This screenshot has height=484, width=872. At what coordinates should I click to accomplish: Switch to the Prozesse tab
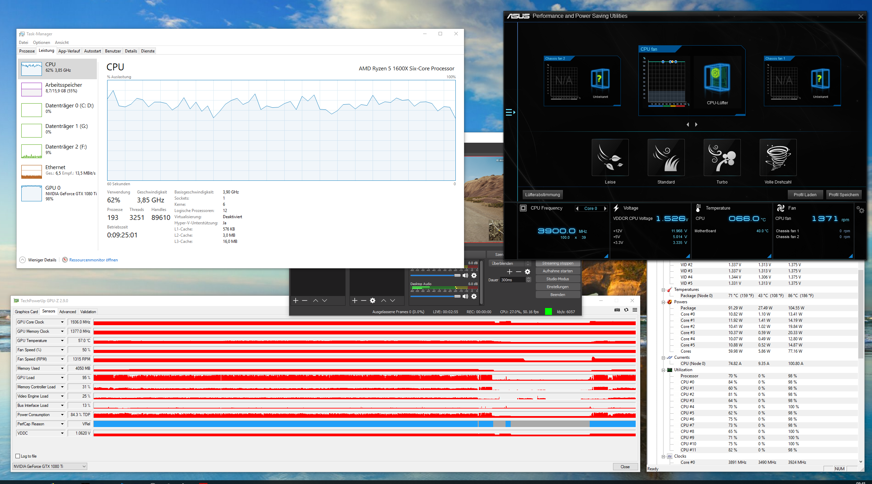27,51
